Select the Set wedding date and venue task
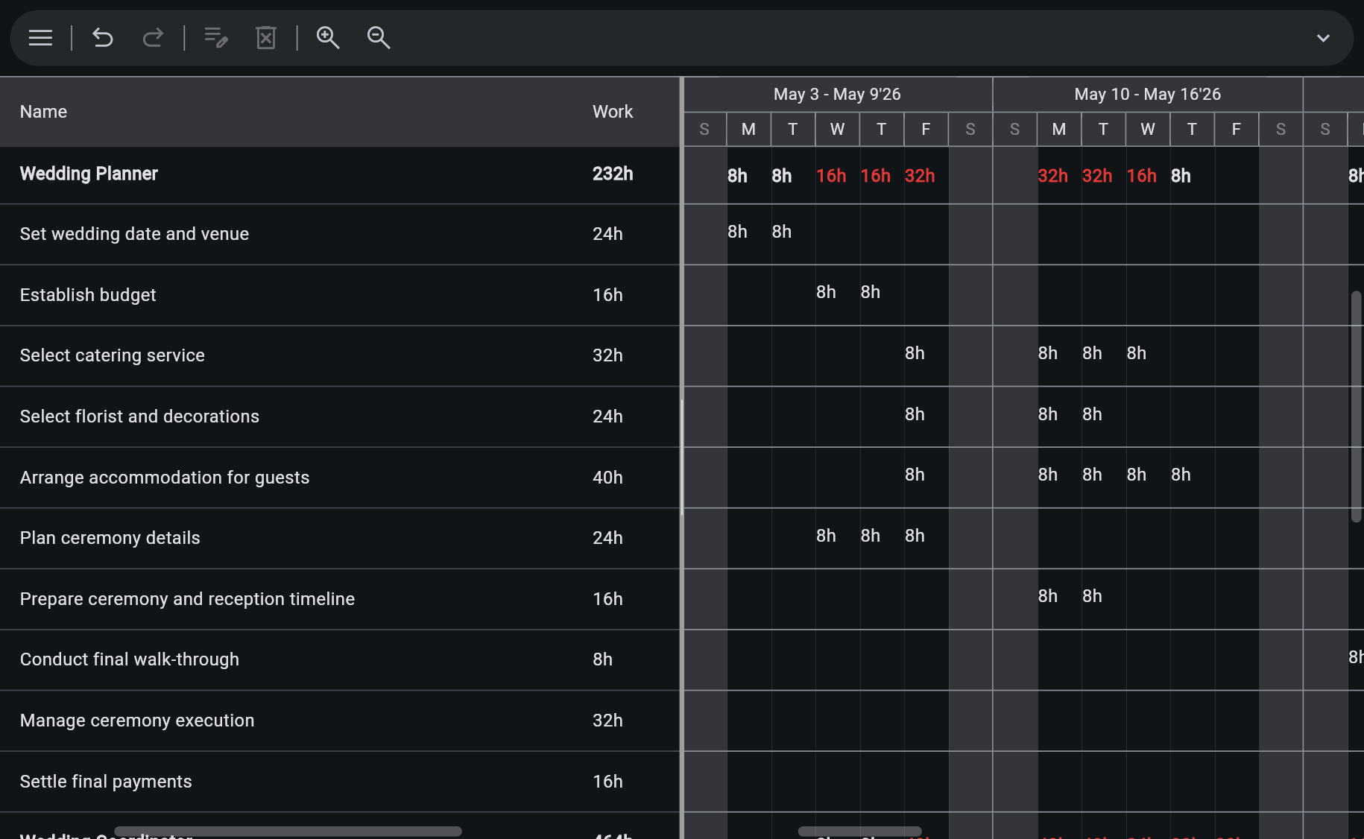The width and height of the screenshot is (1364, 839). (x=134, y=233)
